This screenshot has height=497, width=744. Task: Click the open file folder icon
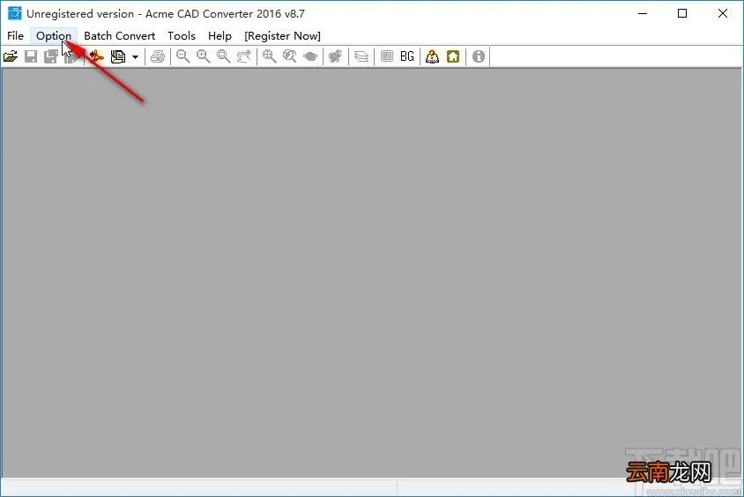tap(11, 56)
